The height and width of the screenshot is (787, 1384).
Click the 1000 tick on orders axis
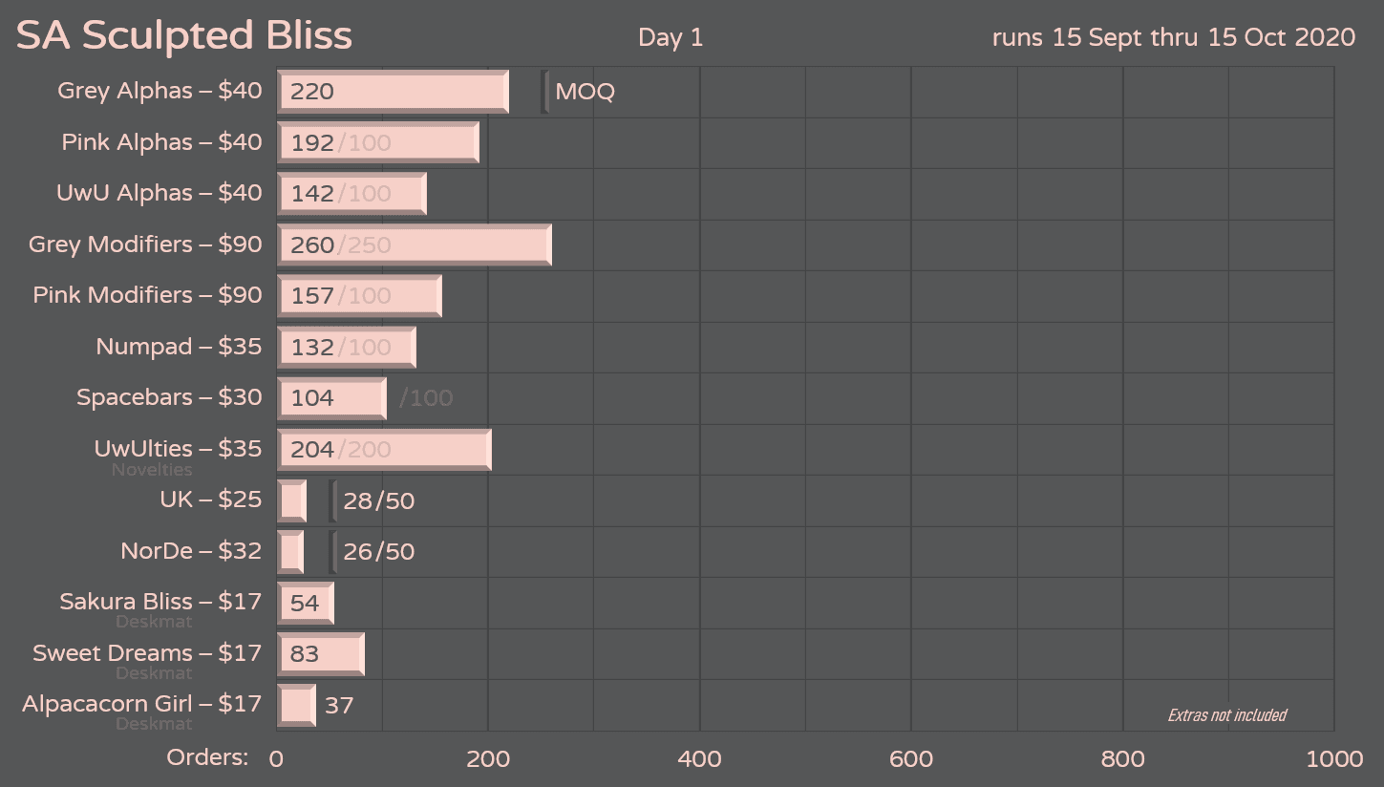pyautogui.click(x=1334, y=759)
